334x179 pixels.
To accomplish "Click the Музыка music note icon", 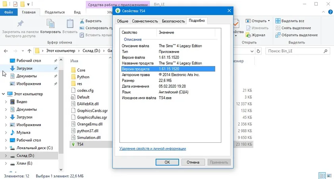I will click(x=13, y=132).
